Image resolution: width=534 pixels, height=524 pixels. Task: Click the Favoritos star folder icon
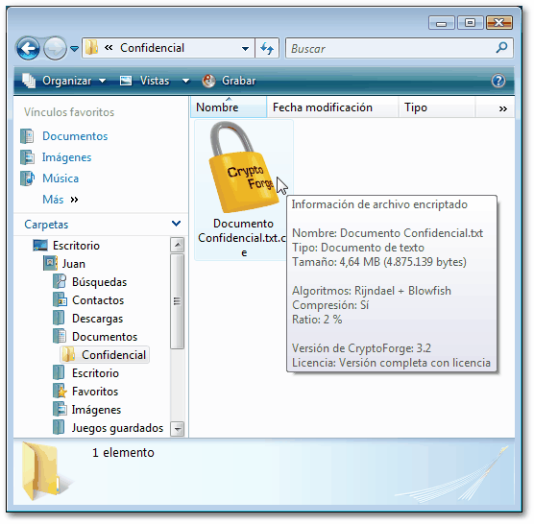[x=60, y=392]
